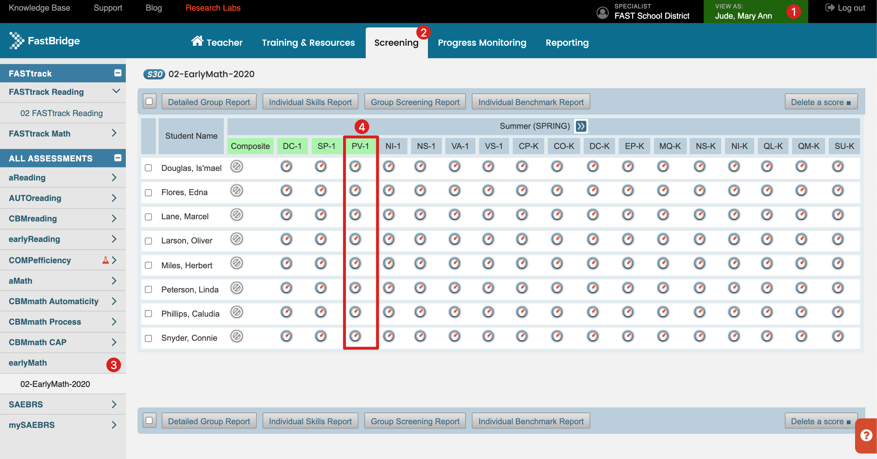Start DC-K assessment for Flores, Edna
The image size is (877, 459).
(593, 191)
